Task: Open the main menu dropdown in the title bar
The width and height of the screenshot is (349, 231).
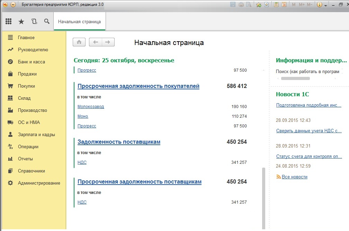Action: [x=13, y=5]
